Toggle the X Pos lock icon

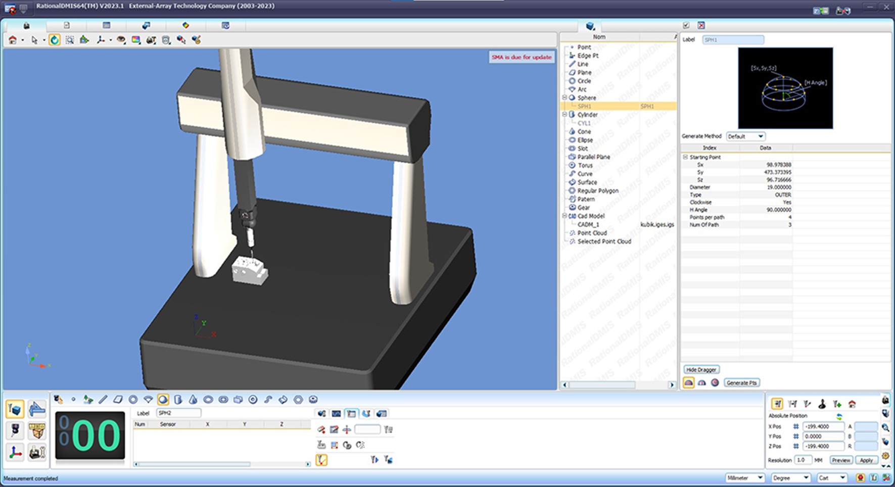pos(795,426)
